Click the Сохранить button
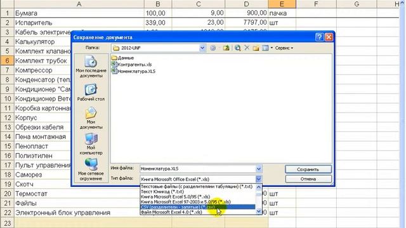Viewport: 406px width, 228px height. click(x=308, y=170)
